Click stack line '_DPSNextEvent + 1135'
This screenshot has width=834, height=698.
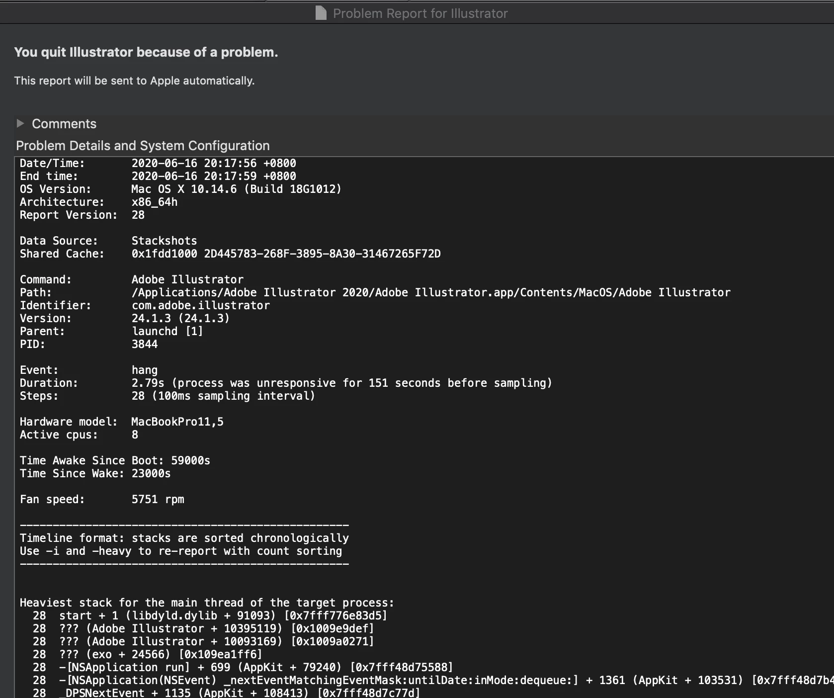tap(226, 692)
